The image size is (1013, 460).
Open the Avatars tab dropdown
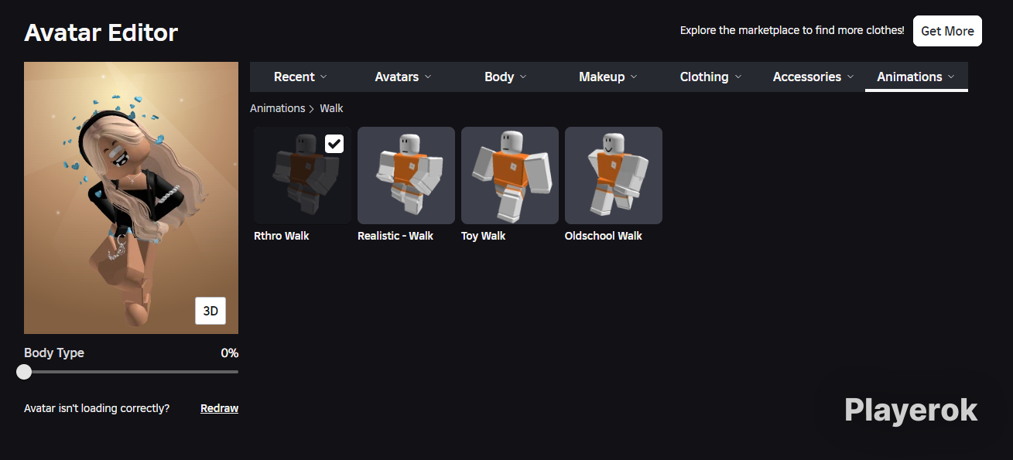point(402,77)
